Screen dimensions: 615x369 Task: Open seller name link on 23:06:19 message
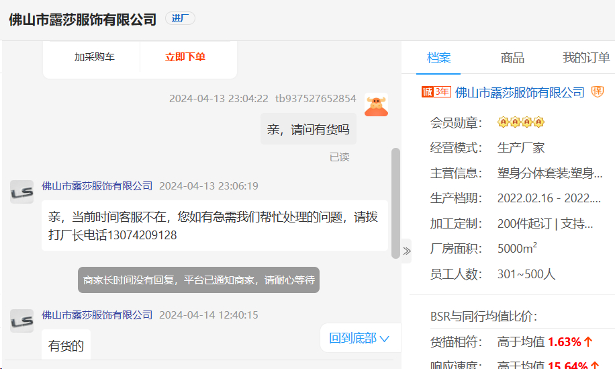pos(97,186)
